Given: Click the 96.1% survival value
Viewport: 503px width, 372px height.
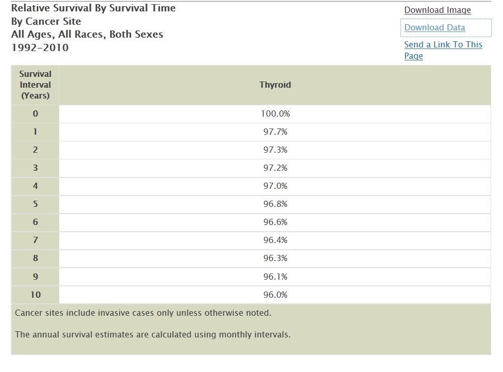Looking at the screenshot, I should point(275,277).
